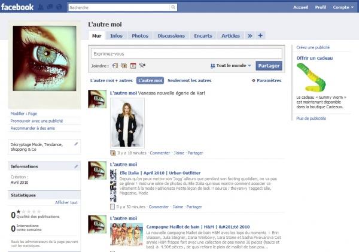The height and width of the screenshot is (252, 359).
Task: Click 'Qualité des publications' statistic text
Action: 38,217
